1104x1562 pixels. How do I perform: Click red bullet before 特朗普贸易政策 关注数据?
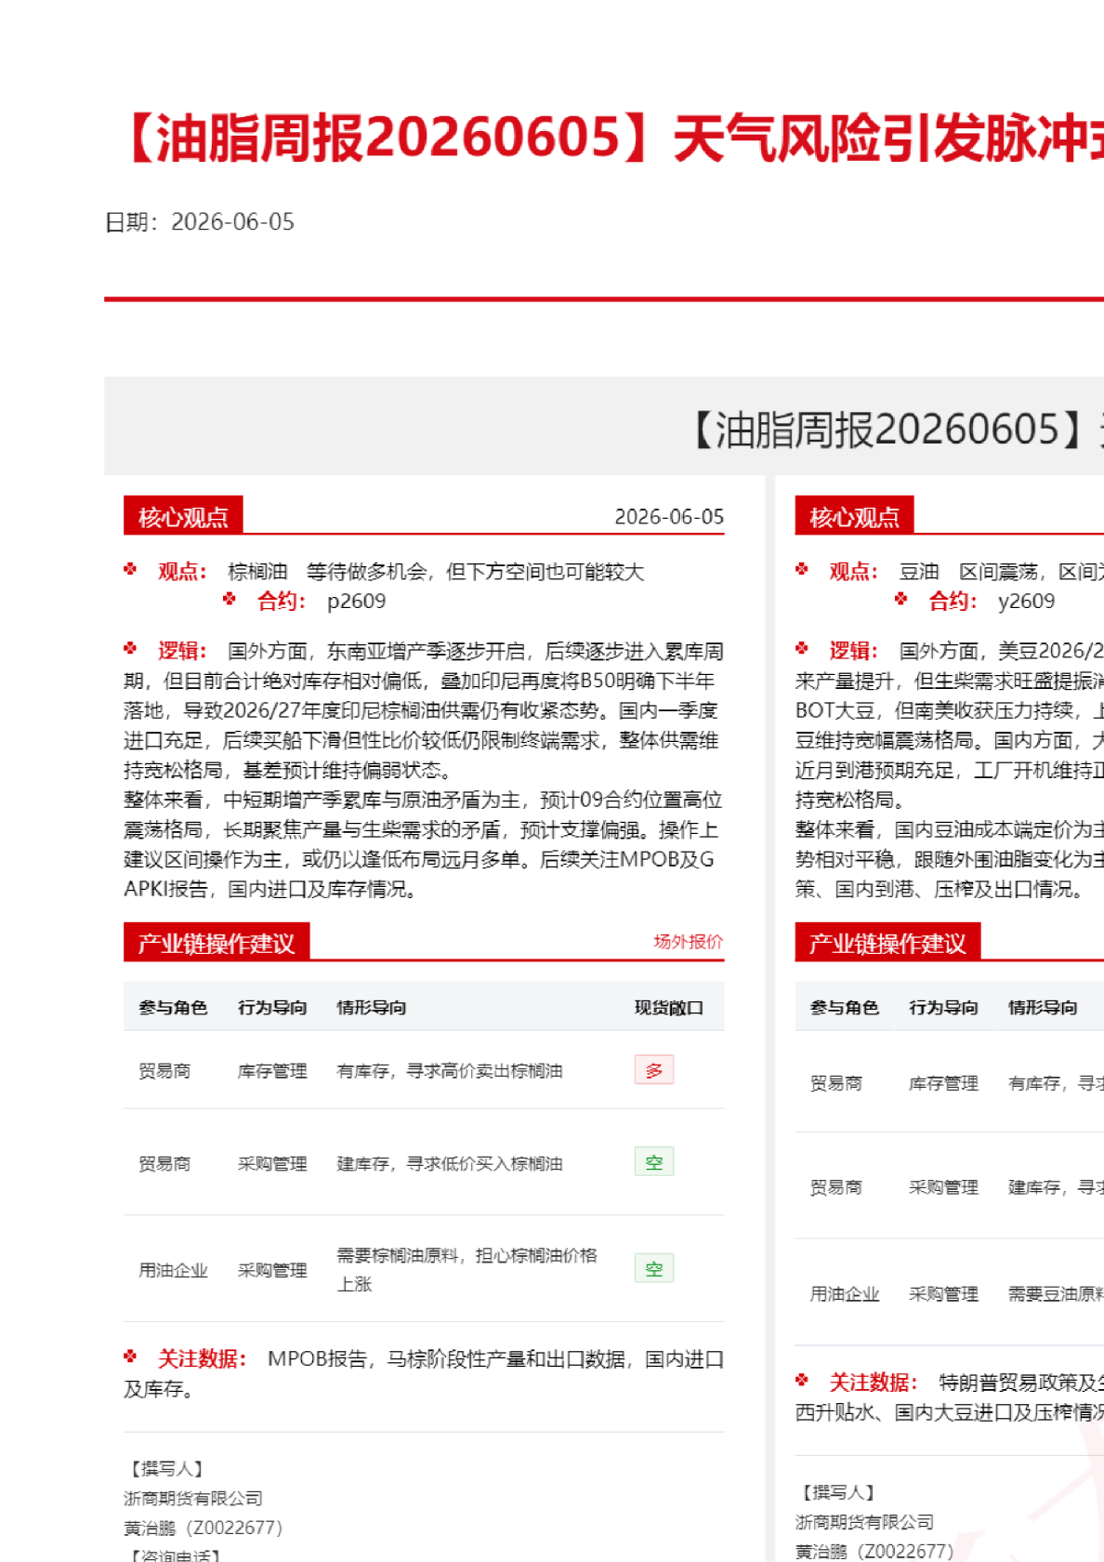pos(802,1380)
